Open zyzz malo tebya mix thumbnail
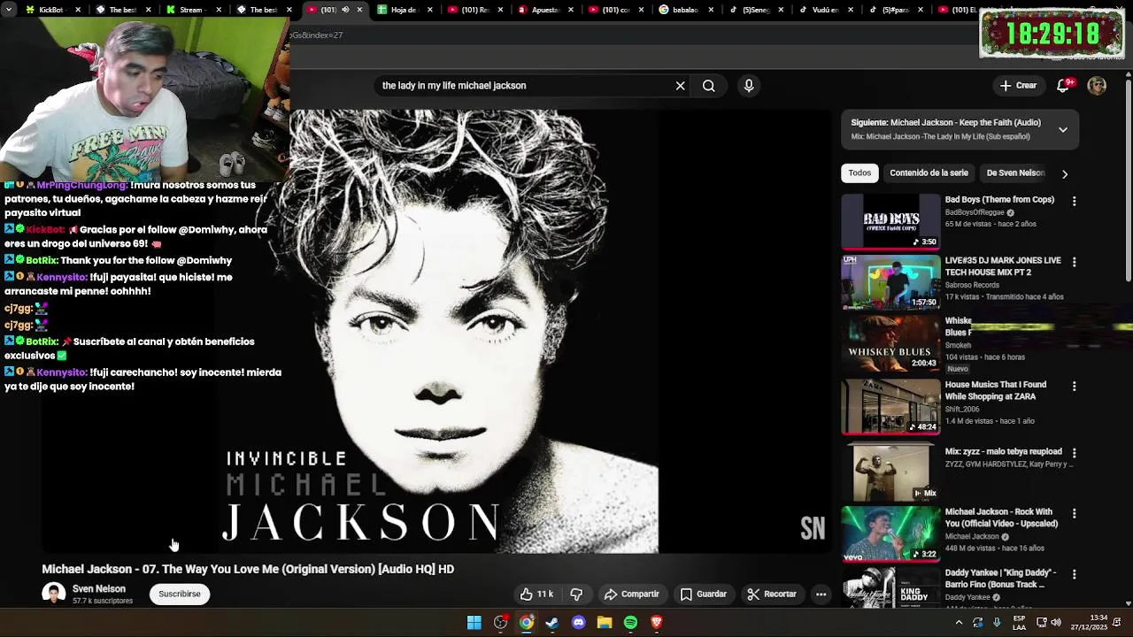 click(890, 472)
